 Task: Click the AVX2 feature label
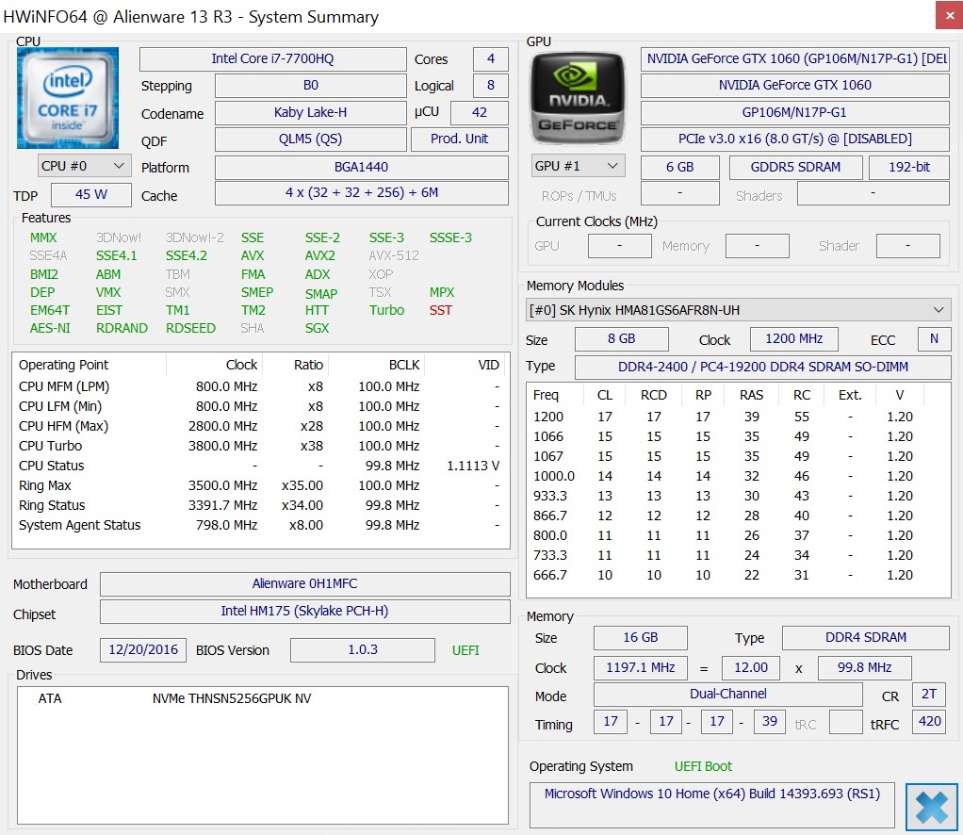tap(319, 255)
